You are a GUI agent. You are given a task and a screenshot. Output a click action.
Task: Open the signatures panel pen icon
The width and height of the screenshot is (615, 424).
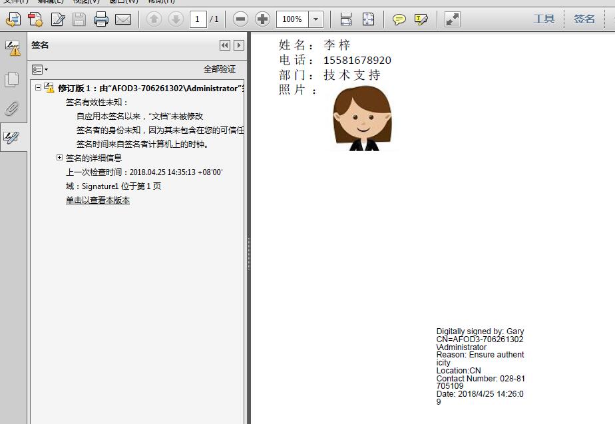12,137
